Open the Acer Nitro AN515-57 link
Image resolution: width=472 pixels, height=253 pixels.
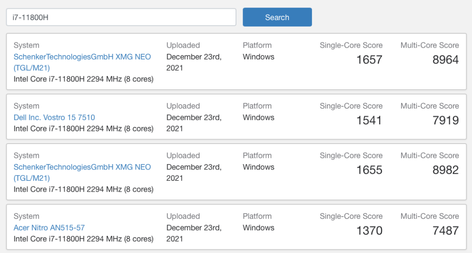(x=49, y=228)
